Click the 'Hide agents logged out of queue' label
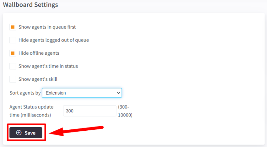This screenshot has height=147, width=267. pos(54,40)
